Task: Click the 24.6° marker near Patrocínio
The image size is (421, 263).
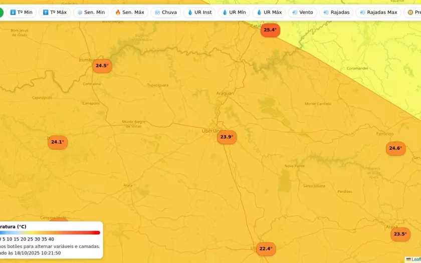Action: coord(395,148)
